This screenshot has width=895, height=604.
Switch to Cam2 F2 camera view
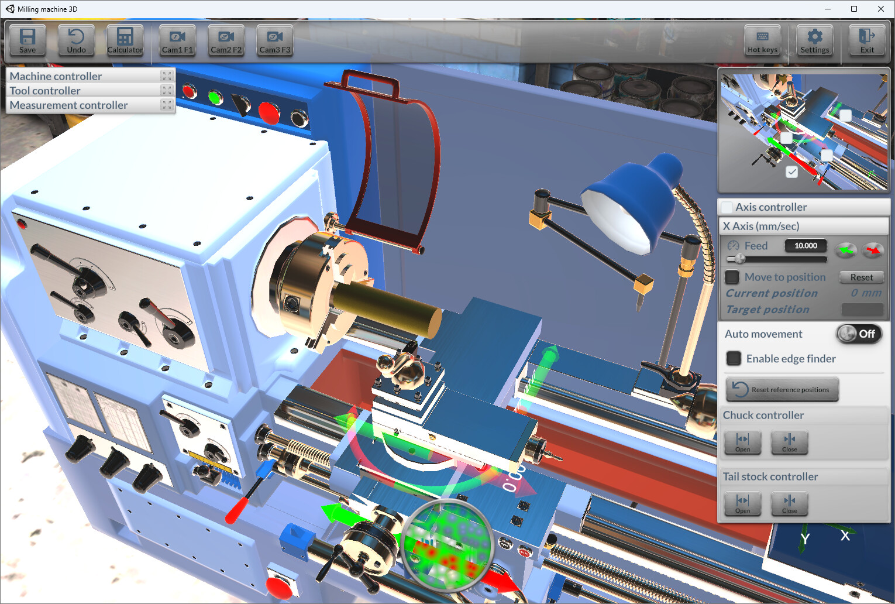click(x=226, y=40)
